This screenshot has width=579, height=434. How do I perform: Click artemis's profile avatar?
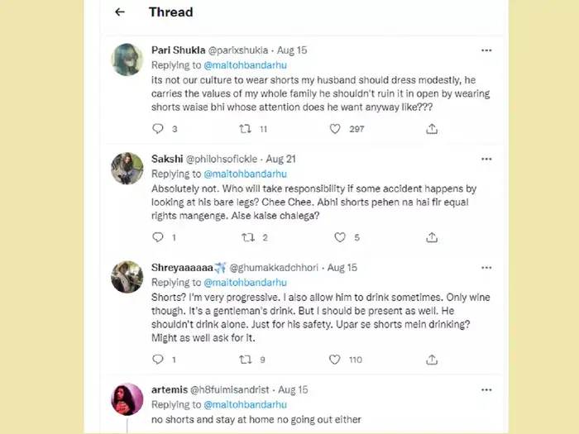point(127,400)
